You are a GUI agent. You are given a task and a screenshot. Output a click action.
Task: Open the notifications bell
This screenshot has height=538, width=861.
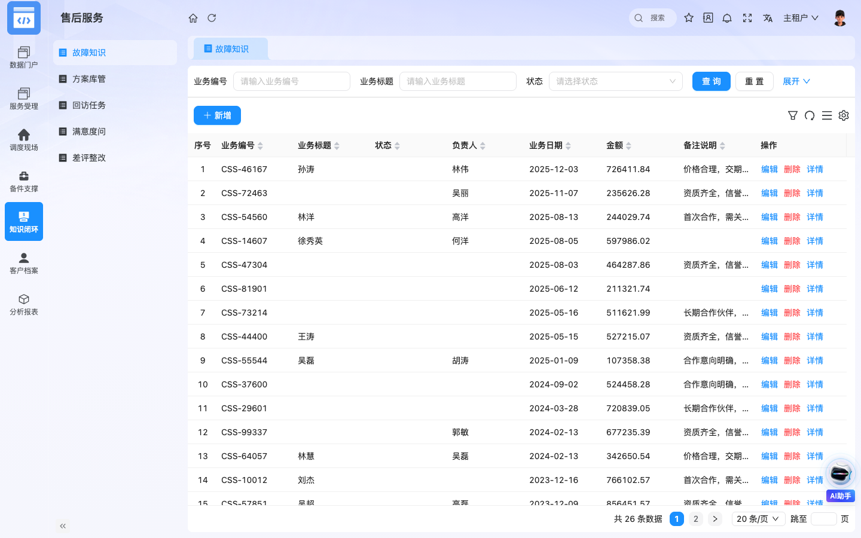coord(727,18)
